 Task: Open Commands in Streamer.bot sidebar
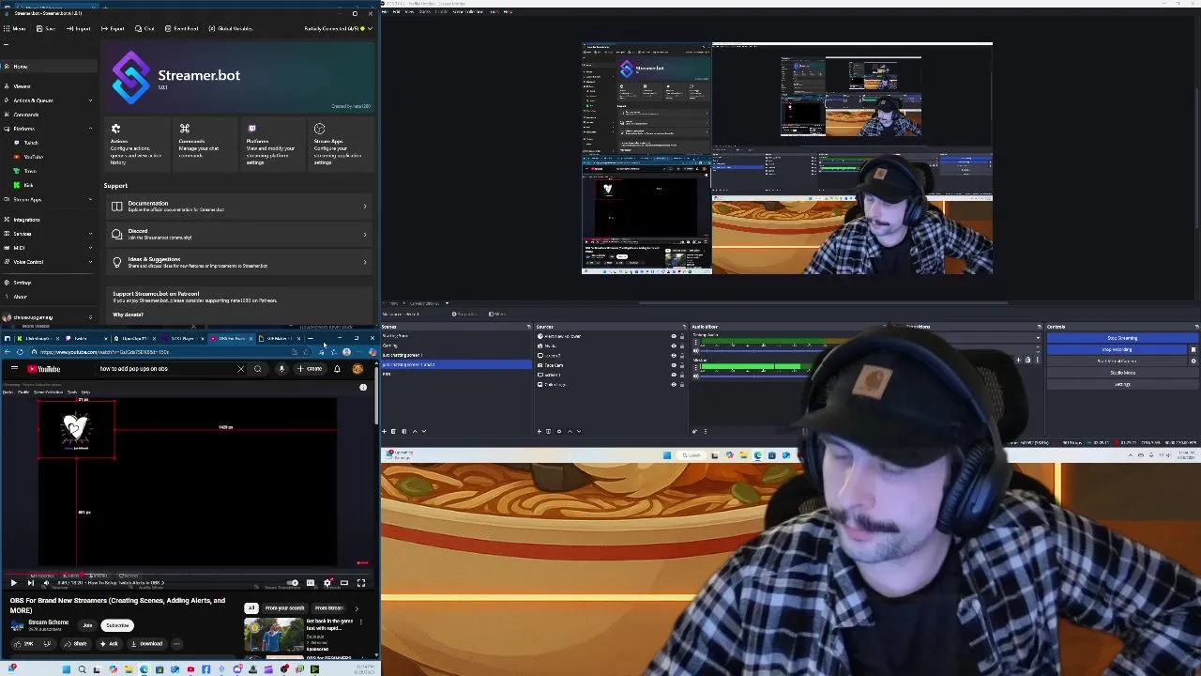[48, 115]
